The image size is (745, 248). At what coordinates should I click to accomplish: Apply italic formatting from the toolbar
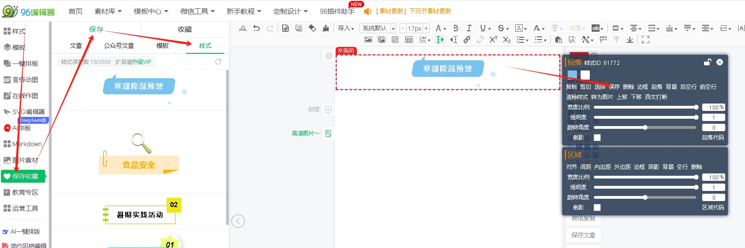(x=469, y=28)
